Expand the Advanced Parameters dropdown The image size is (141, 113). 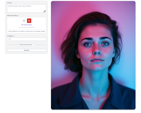pyautogui.click(x=26, y=45)
